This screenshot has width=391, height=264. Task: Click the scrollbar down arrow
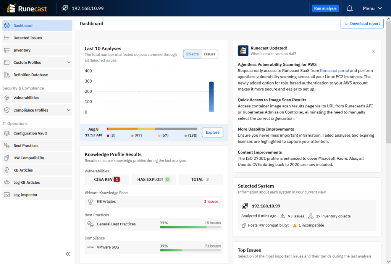388,261
